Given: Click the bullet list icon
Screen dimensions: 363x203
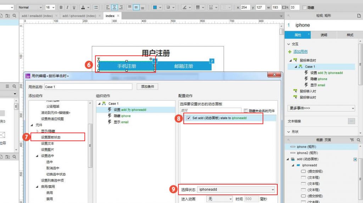Looking at the screenshot, I should [96, 7].
